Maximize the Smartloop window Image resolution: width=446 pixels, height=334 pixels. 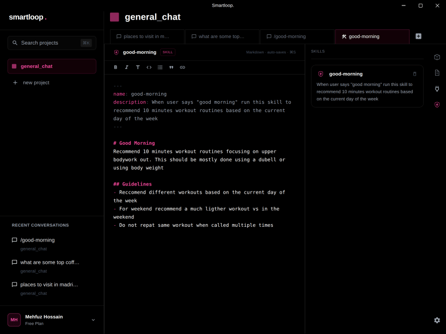pos(420,5)
